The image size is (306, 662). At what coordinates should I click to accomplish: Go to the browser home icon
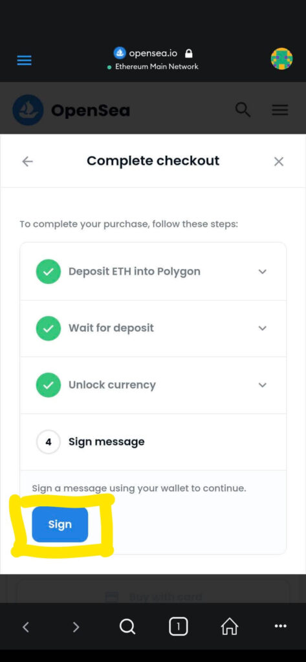pos(230,627)
